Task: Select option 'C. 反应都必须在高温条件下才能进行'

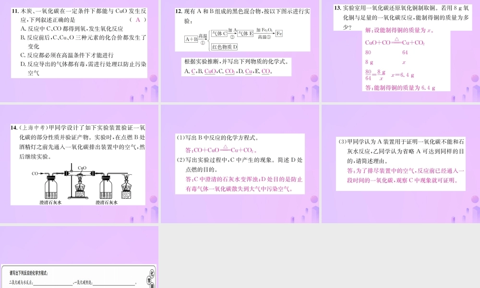Action: (x=67, y=55)
